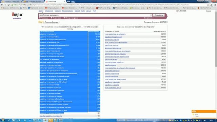Open similar query 'способы заработка'

click(x=112, y=77)
